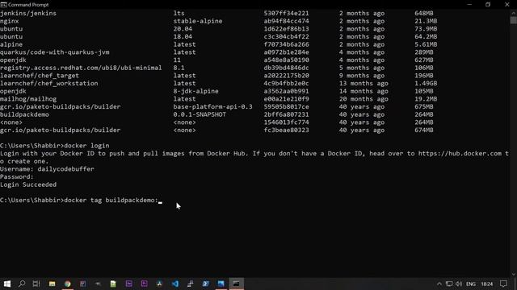Click the 'Login Succeeded' message

pyautogui.click(x=28, y=184)
